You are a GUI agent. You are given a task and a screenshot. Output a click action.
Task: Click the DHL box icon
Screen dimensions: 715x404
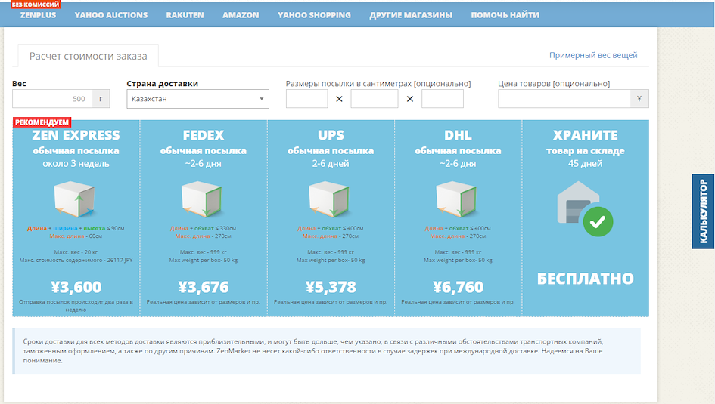point(456,199)
